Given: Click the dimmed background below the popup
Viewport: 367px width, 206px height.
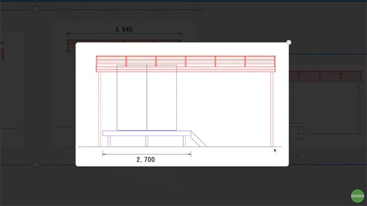Looking at the screenshot, I should (182, 186).
